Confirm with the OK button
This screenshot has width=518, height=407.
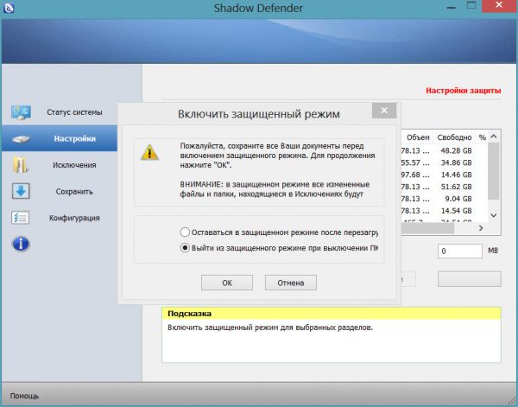coord(227,283)
